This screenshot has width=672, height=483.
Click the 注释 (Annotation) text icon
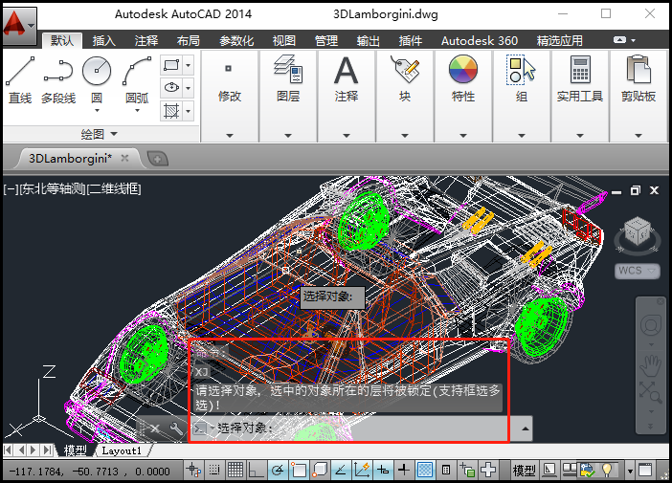[346, 70]
